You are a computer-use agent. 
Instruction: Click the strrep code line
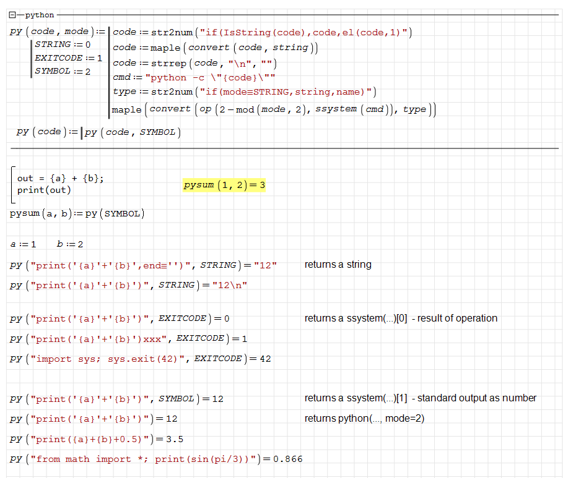tap(194, 63)
